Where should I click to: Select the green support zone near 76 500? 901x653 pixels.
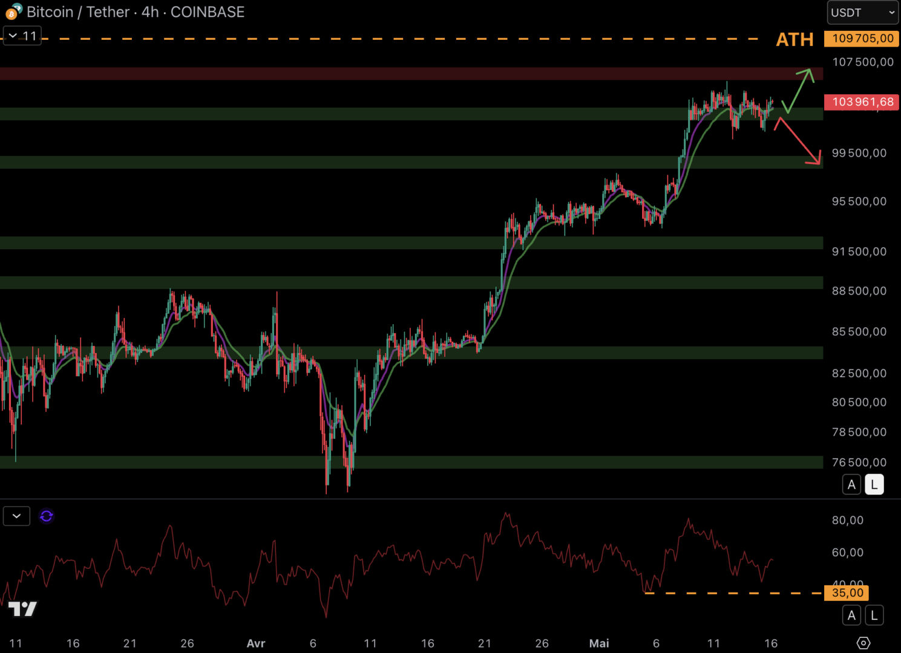(x=411, y=462)
